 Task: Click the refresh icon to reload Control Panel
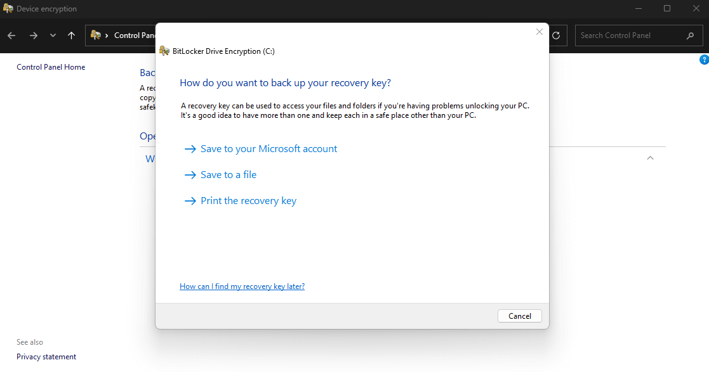(x=556, y=35)
